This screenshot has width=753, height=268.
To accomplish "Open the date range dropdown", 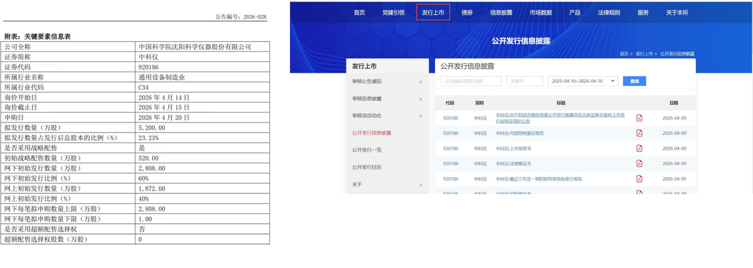I will (x=612, y=81).
